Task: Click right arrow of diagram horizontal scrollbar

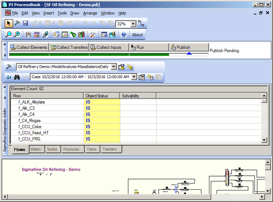Action: (x=262, y=197)
